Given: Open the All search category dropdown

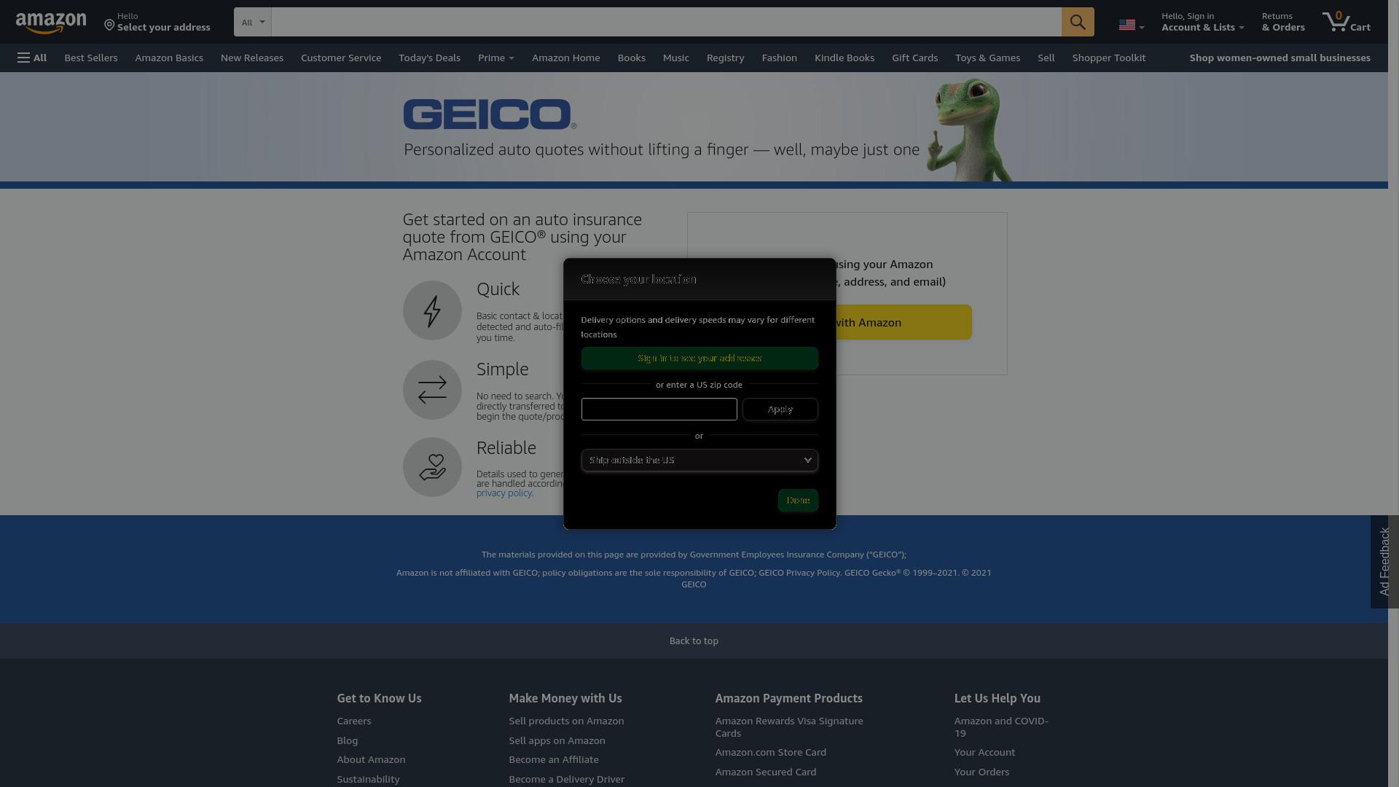Looking at the screenshot, I should coord(252,22).
